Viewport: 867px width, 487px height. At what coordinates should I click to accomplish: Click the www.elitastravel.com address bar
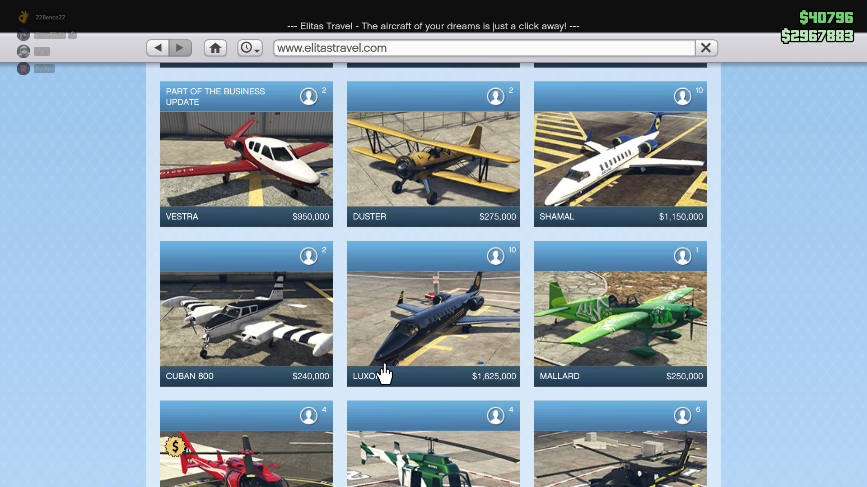coord(484,48)
